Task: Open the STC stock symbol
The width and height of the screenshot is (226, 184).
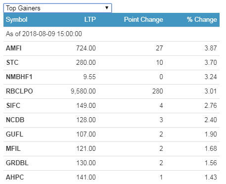Action: [12, 63]
